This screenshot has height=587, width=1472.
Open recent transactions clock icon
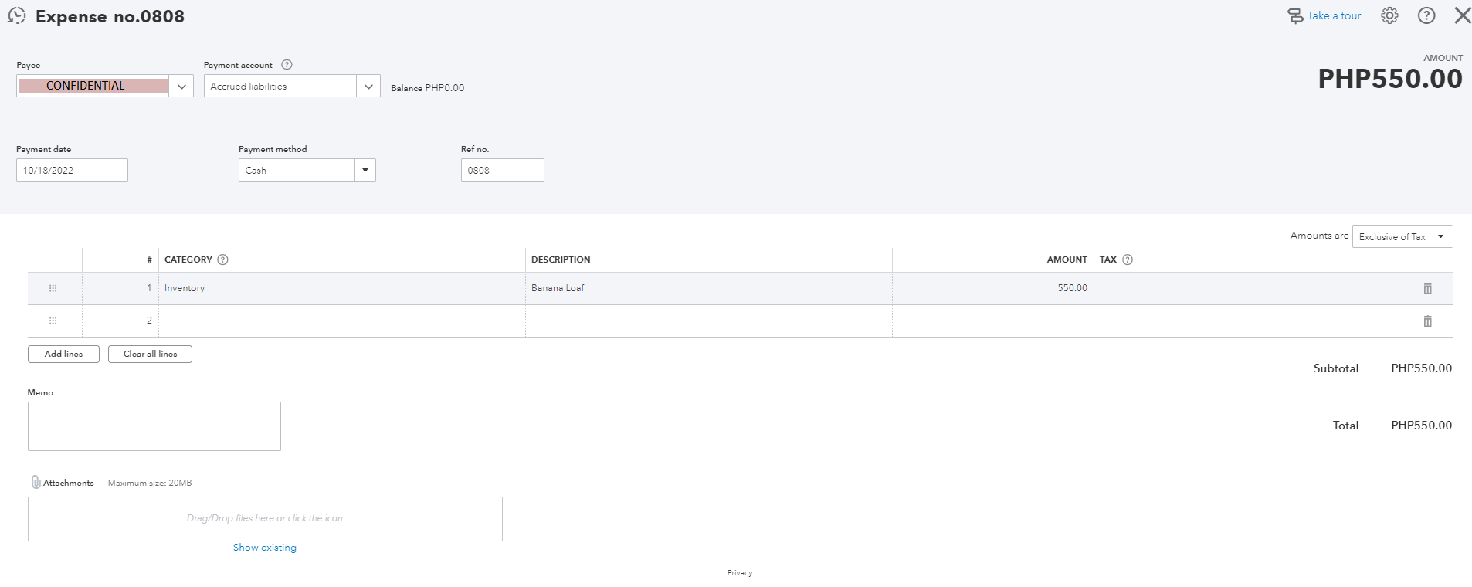(16, 15)
